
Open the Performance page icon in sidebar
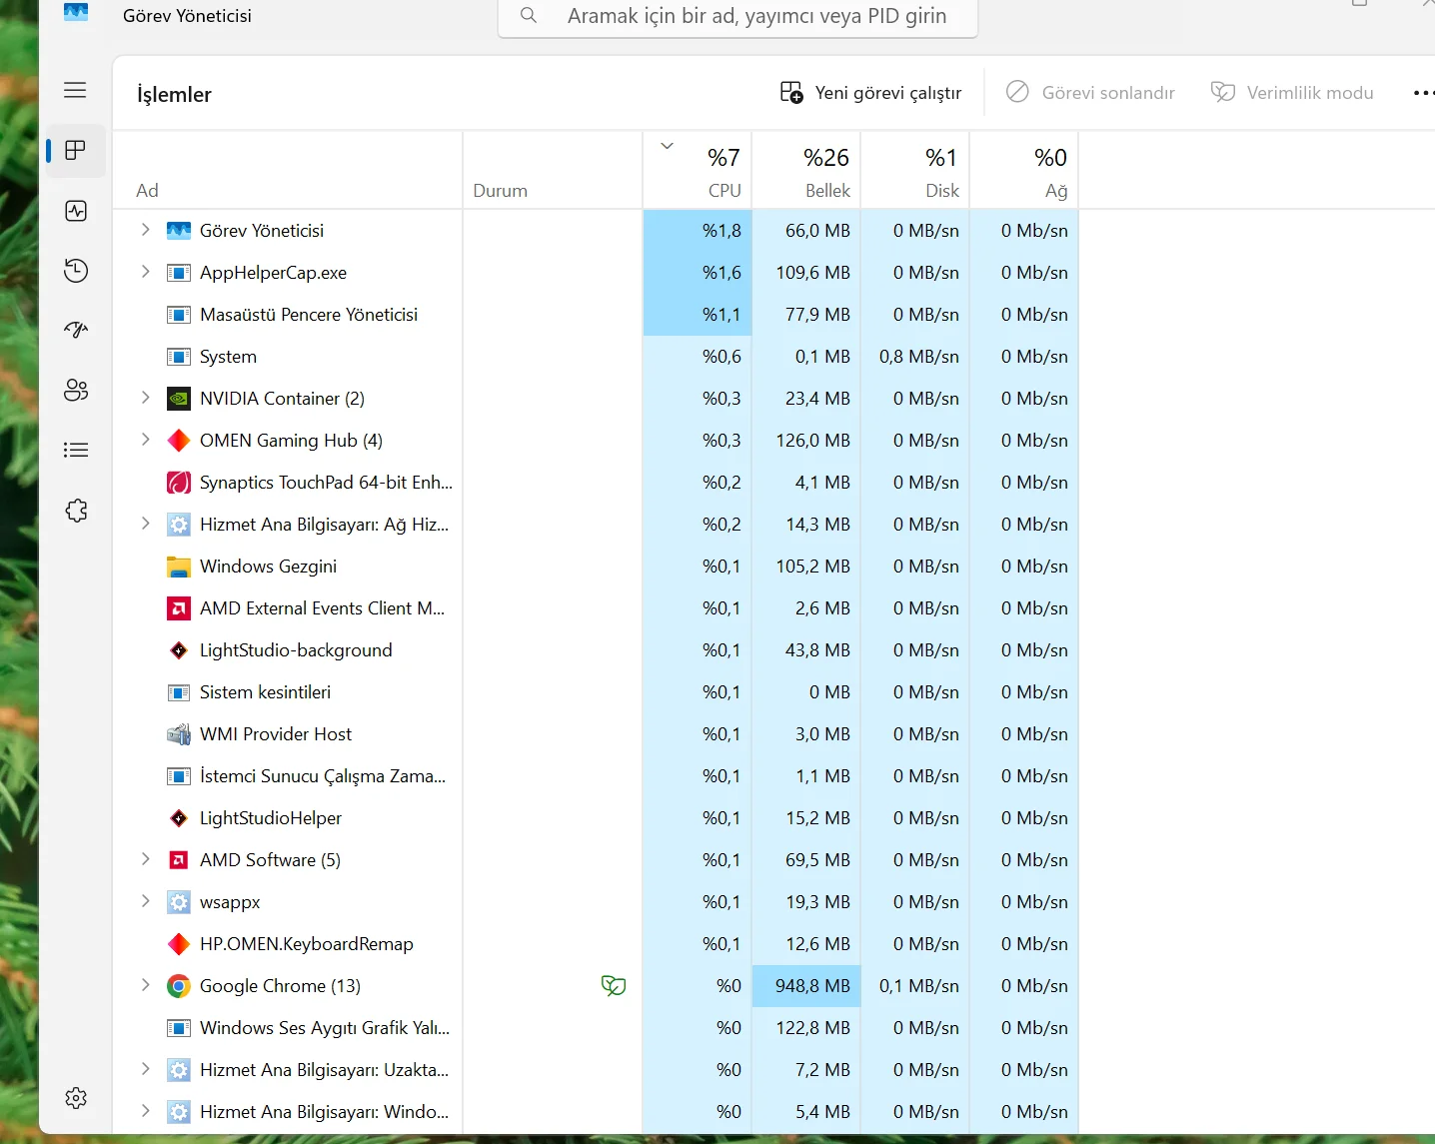[76, 211]
